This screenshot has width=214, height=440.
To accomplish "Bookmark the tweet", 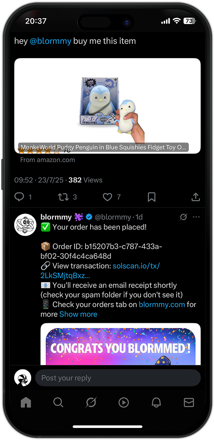I will [151, 197].
